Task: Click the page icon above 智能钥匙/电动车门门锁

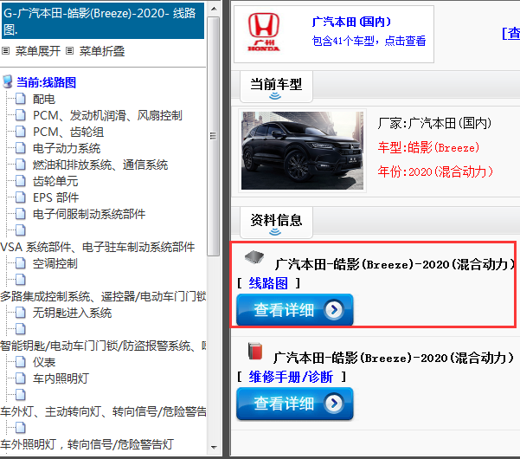Action: (21, 329)
